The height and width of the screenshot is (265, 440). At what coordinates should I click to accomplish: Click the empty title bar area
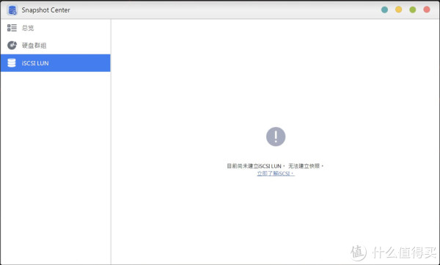[x=224, y=10]
